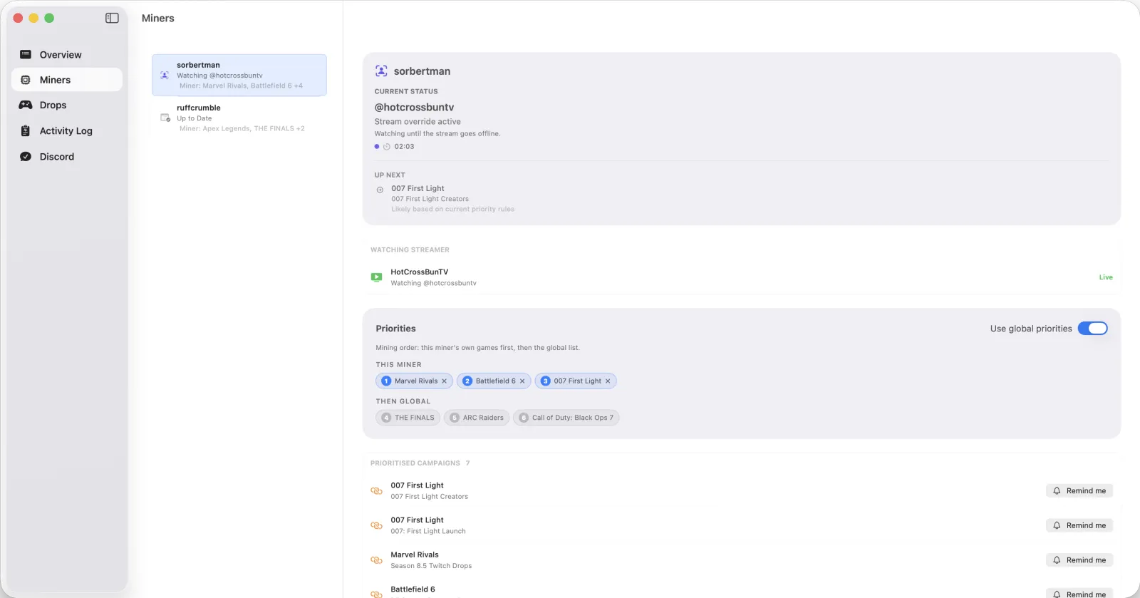Click the Miners chip icon in sidebar

(26, 80)
